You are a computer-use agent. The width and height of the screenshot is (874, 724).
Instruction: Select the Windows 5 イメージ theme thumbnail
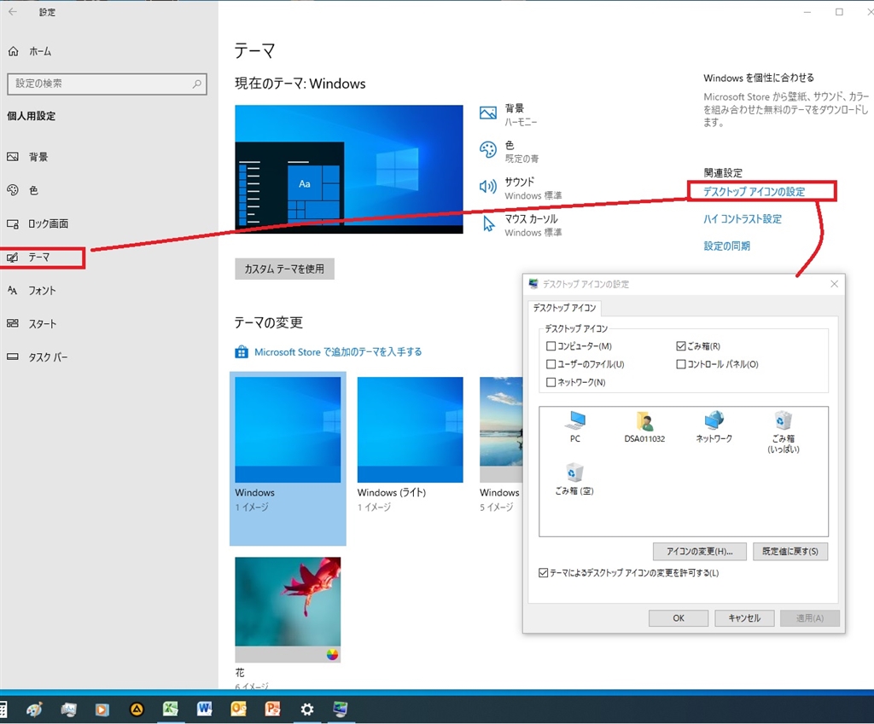(x=501, y=430)
